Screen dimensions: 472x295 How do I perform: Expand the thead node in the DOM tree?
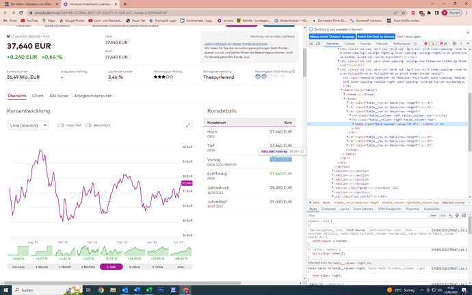[x=345, y=94]
